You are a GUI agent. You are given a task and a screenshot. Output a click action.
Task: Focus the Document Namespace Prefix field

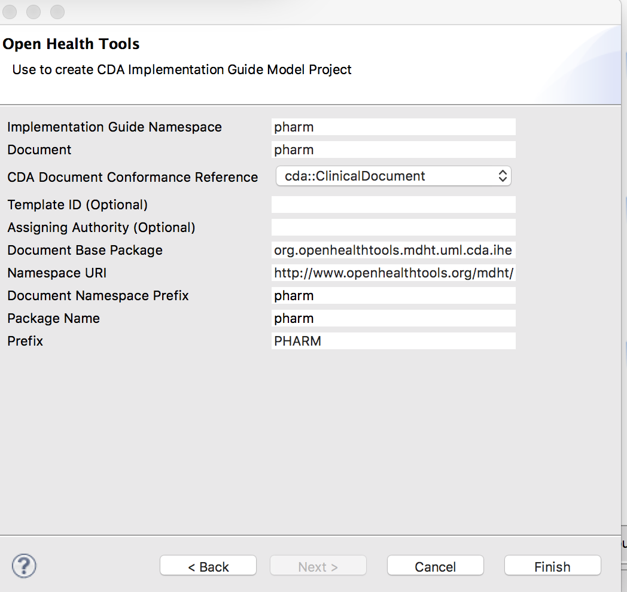point(394,295)
